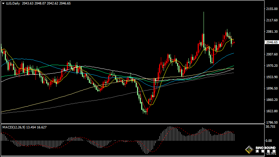Click the 1933.90 price axis label
This screenshot has height=157, width=279.
272,77
